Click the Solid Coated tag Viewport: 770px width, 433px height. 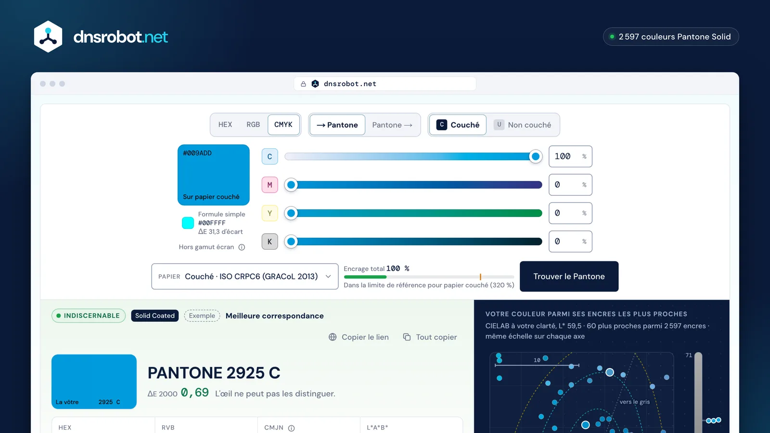(155, 316)
